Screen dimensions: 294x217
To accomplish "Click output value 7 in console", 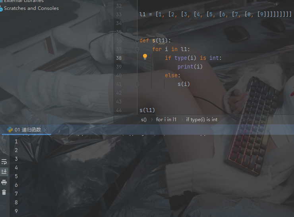I will [16, 194].
